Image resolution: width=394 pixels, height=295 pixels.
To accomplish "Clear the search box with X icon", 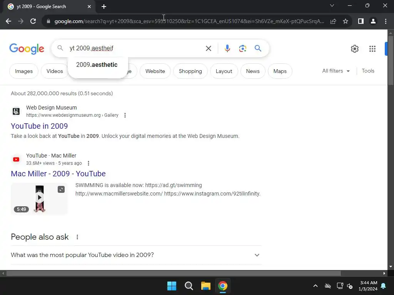I will coord(208,48).
